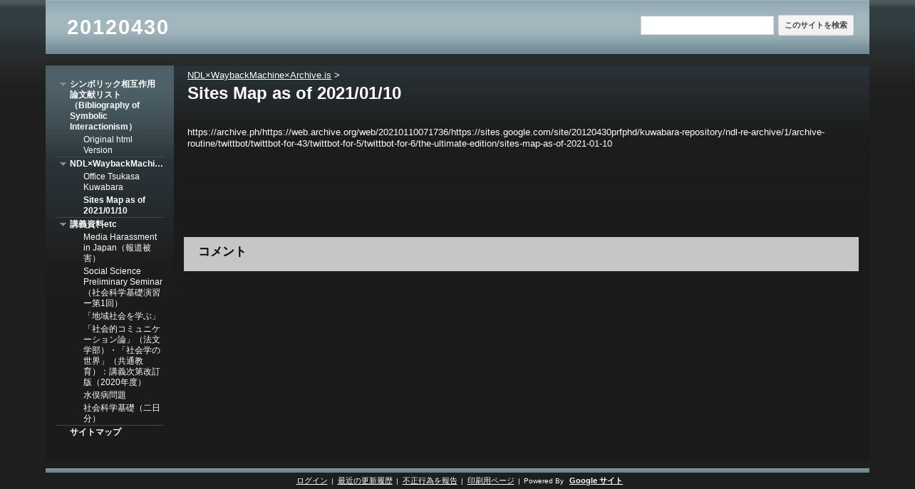Open 「地域社会を学ぶ」 page
Viewport: 915px width, 489px height.
(121, 316)
